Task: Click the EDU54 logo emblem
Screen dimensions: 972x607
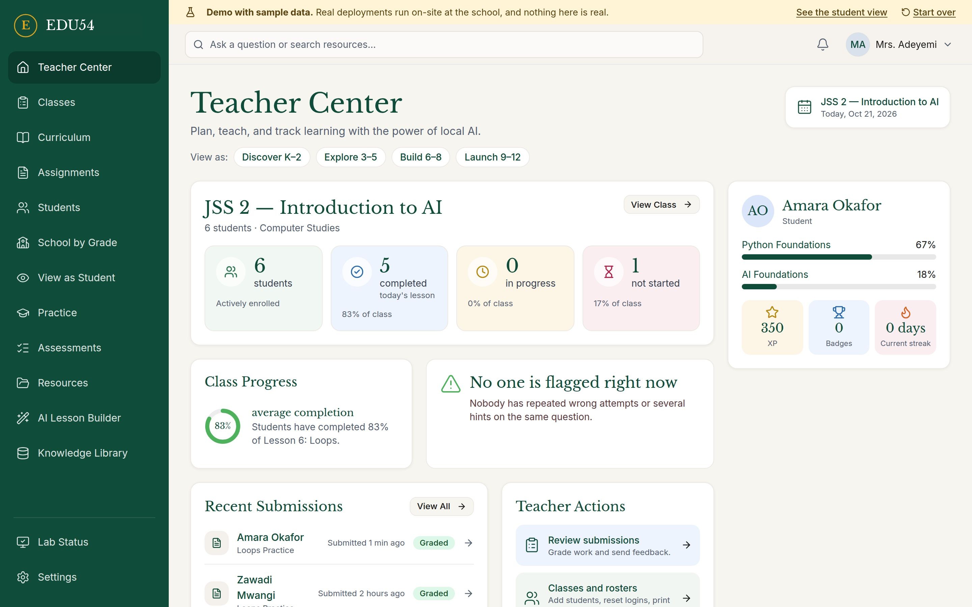Action: [x=25, y=25]
